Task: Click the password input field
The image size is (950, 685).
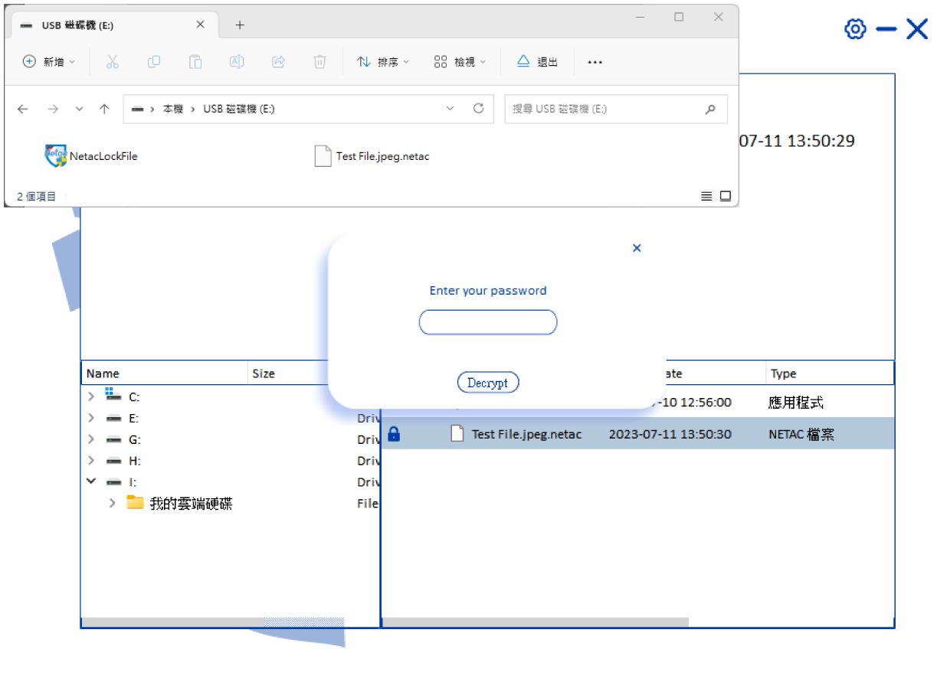Action: 488,322
